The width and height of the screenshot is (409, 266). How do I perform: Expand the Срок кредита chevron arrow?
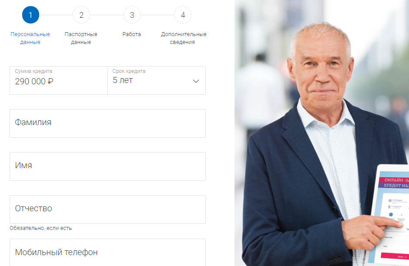click(196, 81)
